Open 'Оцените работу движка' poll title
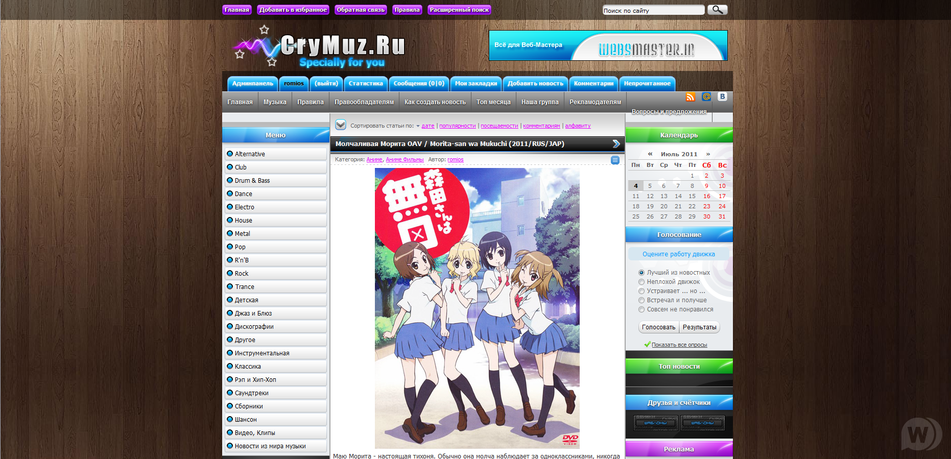 tap(679, 254)
